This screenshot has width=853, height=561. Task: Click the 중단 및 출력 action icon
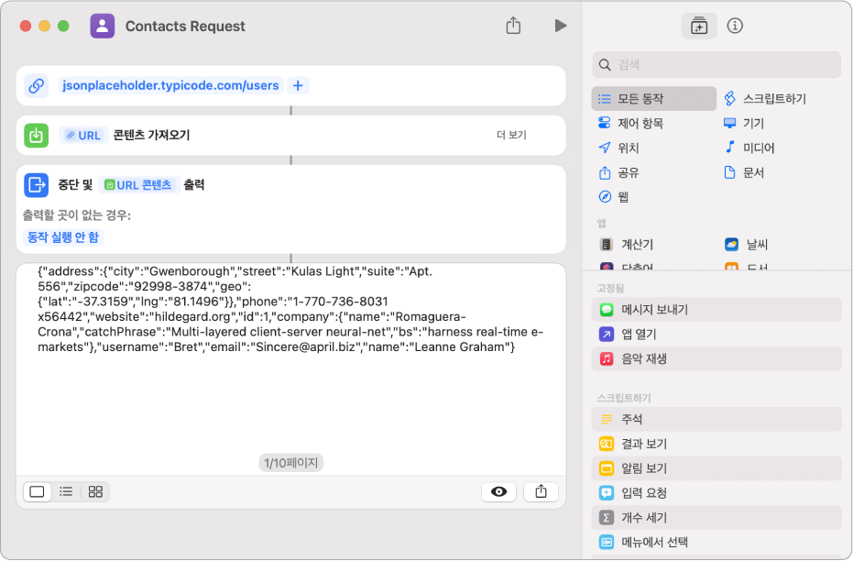tap(37, 185)
